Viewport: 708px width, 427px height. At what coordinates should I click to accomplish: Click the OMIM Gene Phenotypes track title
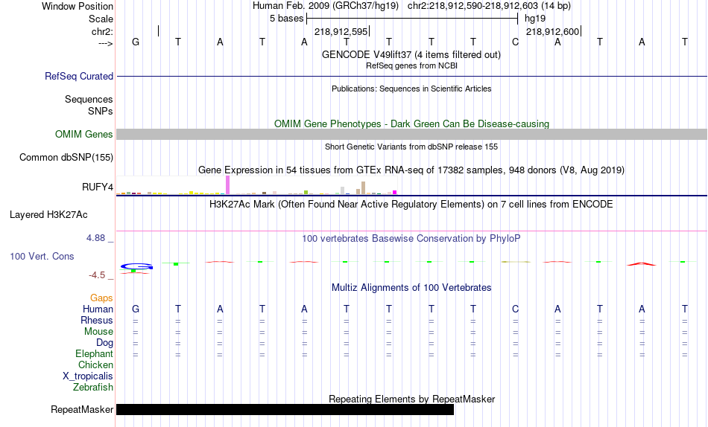pos(411,123)
